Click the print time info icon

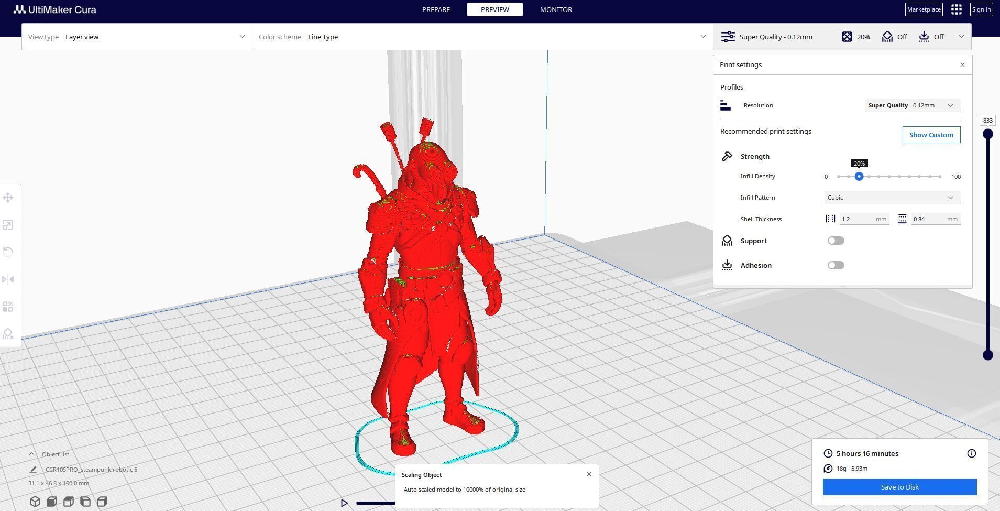972,453
